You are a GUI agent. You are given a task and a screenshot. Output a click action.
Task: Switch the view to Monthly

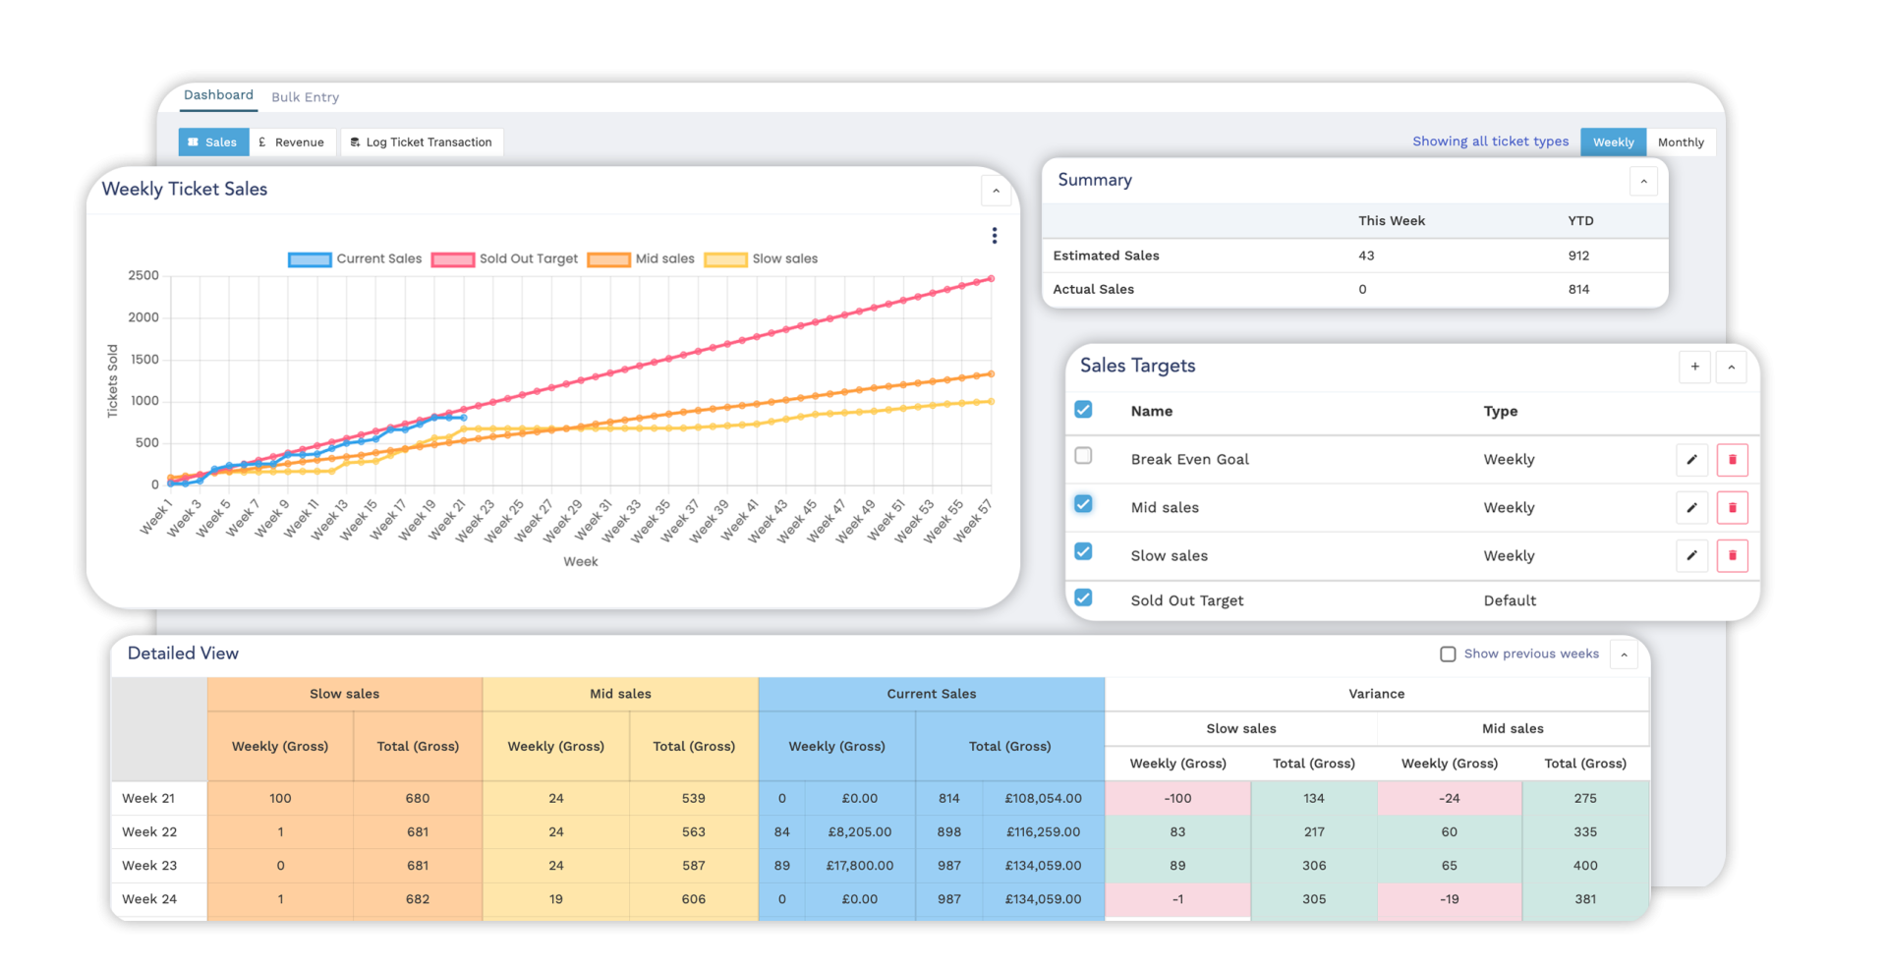pyautogui.click(x=1681, y=142)
